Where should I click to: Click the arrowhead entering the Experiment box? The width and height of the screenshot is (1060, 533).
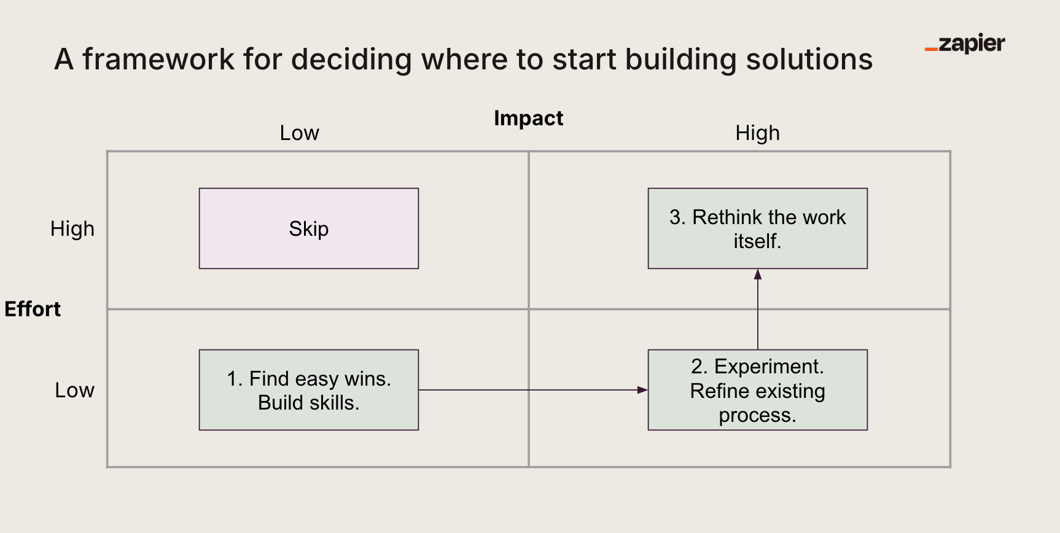(x=642, y=390)
